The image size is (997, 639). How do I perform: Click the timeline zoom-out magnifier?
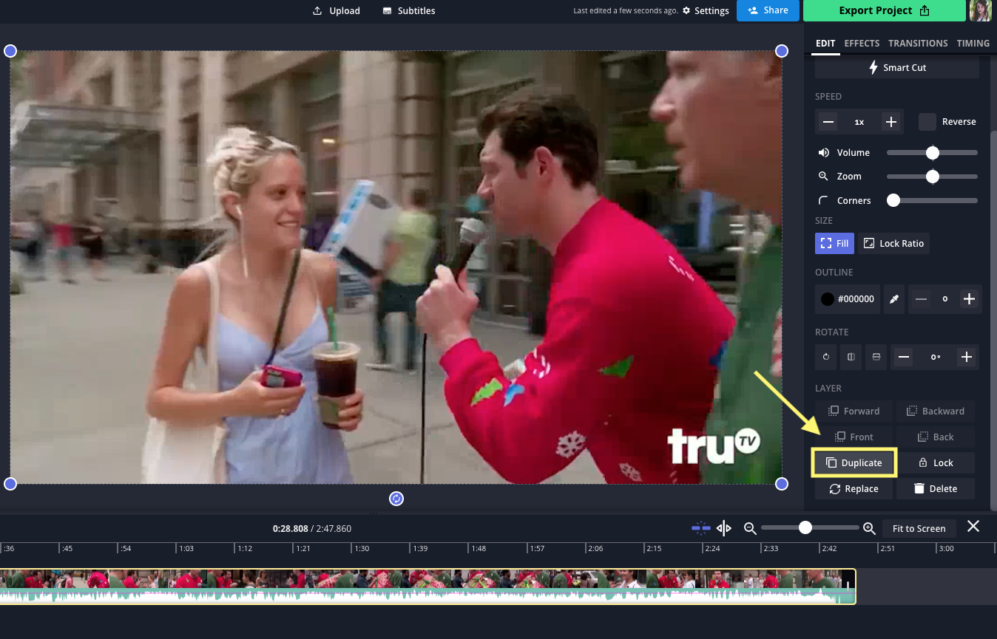pos(750,528)
